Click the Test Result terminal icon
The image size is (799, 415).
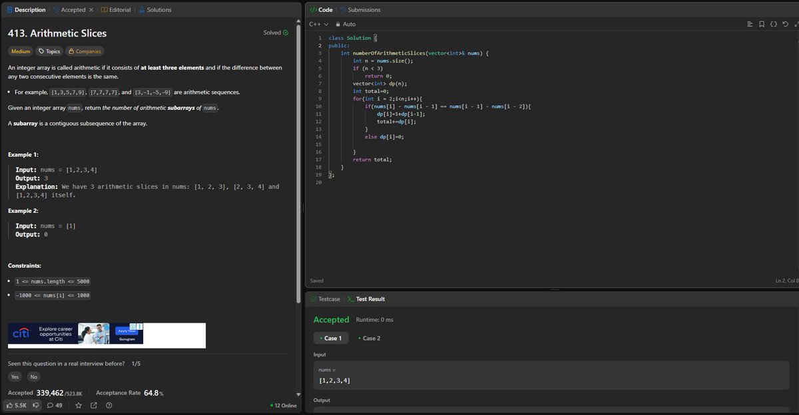[x=350, y=299]
